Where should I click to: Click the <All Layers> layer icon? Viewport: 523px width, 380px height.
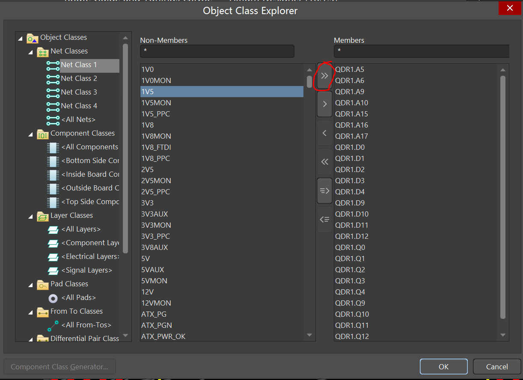click(x=53, y=230)
